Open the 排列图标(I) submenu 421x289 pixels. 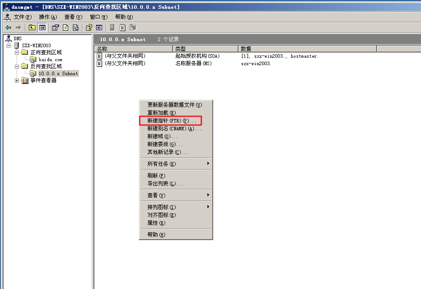176,207
